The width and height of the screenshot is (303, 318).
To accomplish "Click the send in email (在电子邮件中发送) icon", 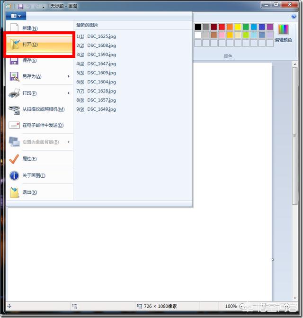I will coord(14,126).
